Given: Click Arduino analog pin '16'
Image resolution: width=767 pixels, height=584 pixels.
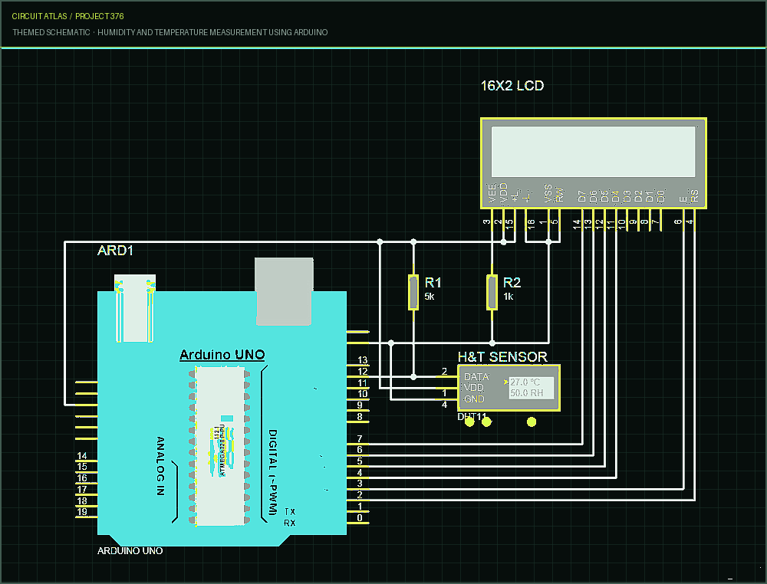Looking at the screenshot, I should pyautogui.click(x=82, y=478).
